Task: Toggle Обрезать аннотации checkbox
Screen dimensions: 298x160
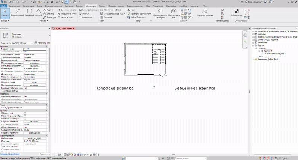Action: [25, 119]
